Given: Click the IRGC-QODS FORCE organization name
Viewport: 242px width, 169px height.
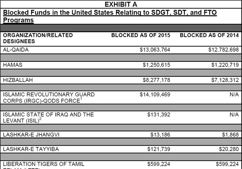Looking at the screenshot, I should click(48, 98).
